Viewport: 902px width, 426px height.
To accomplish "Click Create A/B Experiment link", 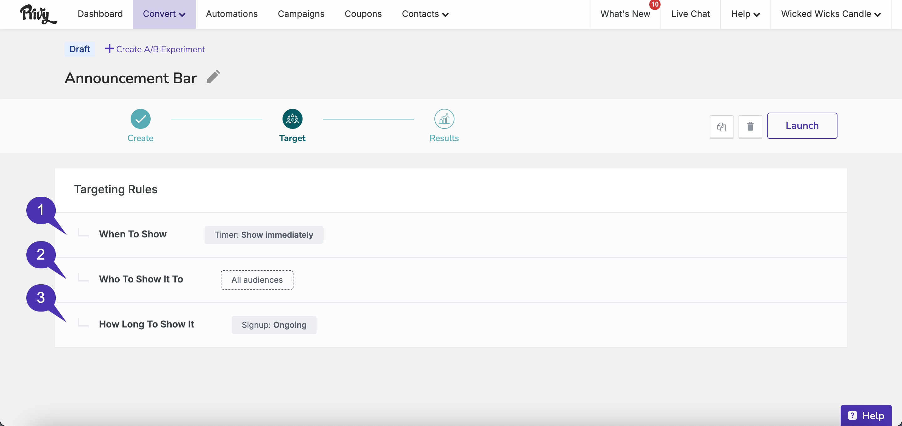I will [155, 49].
